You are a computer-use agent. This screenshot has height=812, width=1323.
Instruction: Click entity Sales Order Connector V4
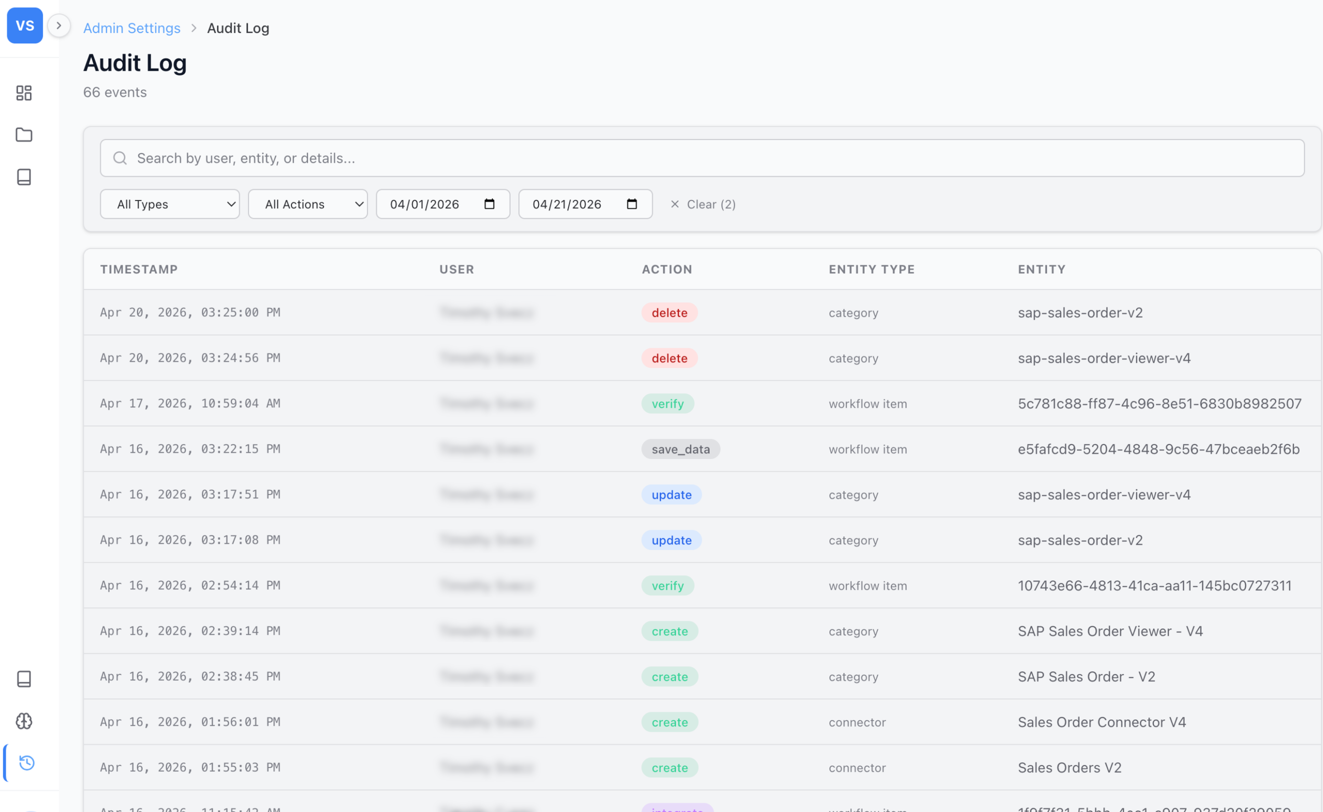click(1102, 722)
